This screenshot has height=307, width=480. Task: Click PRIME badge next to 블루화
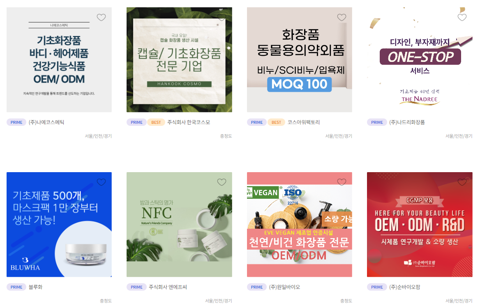(16, 287)
